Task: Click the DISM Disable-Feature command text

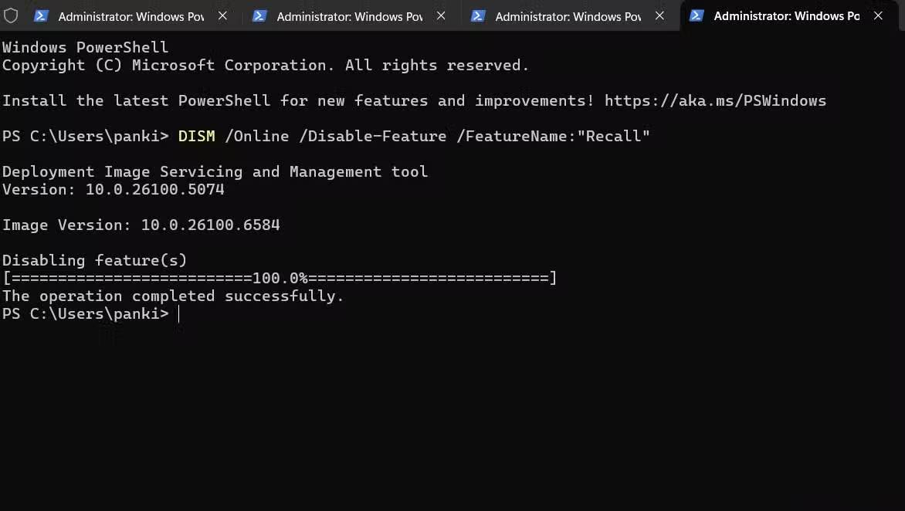Action: [412, 136]
